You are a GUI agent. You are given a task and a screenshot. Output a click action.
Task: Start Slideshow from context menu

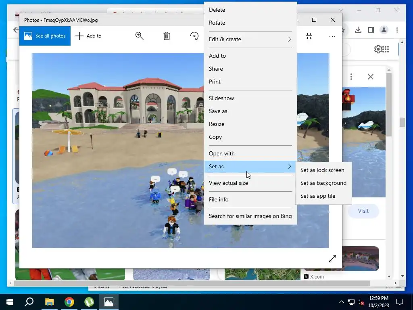[250, 98]
